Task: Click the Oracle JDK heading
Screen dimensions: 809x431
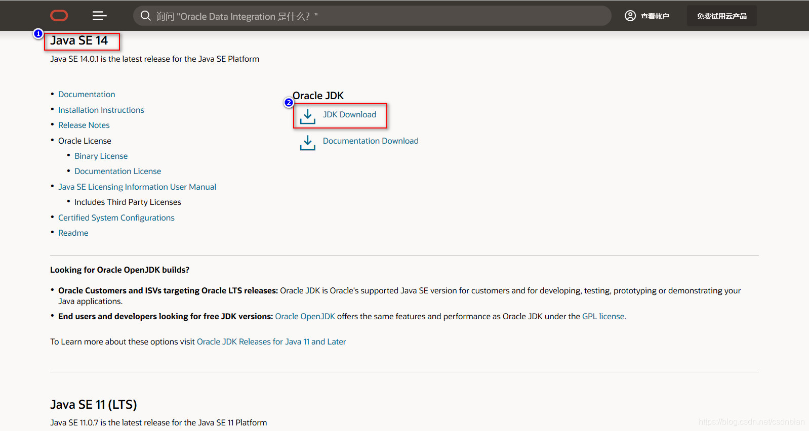Action: 318,96
